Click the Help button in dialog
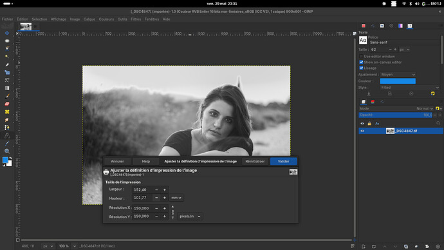 [146, 161]
